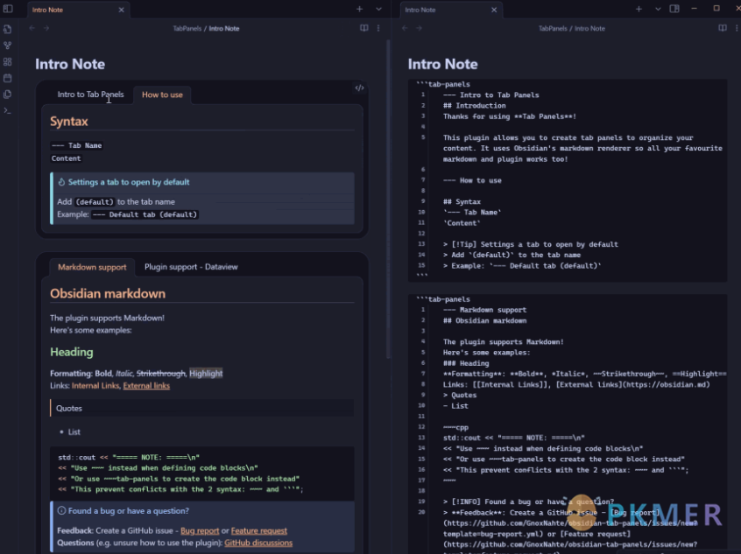The width and height of the screenshot is (741, 554).
Task: Close the right Intro Note tab
Action: (494, 10)
